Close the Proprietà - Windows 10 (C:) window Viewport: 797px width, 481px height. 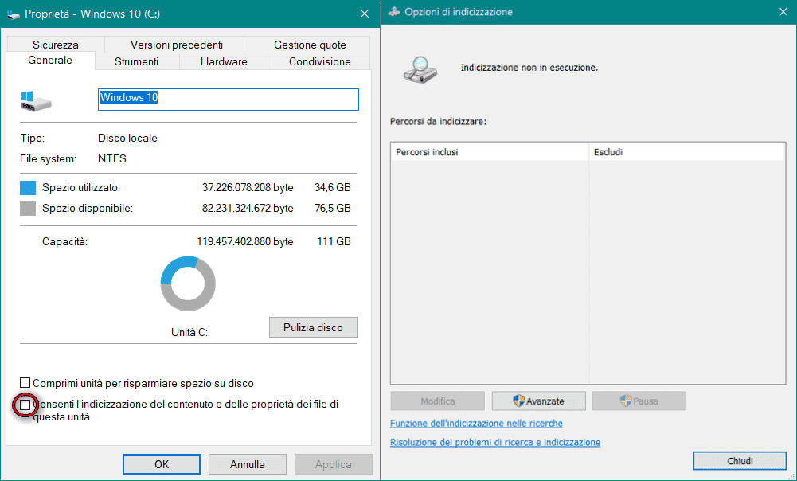365,14
